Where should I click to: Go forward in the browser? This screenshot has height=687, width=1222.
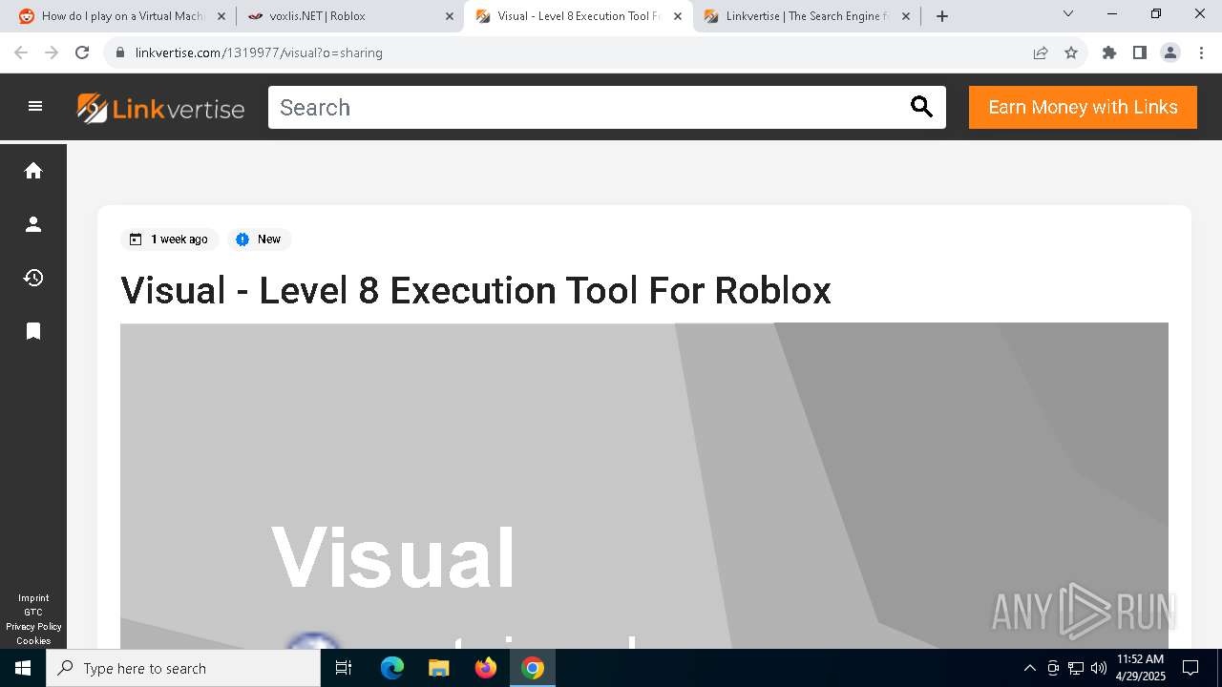pyautogui.click(x=52, y=52)
